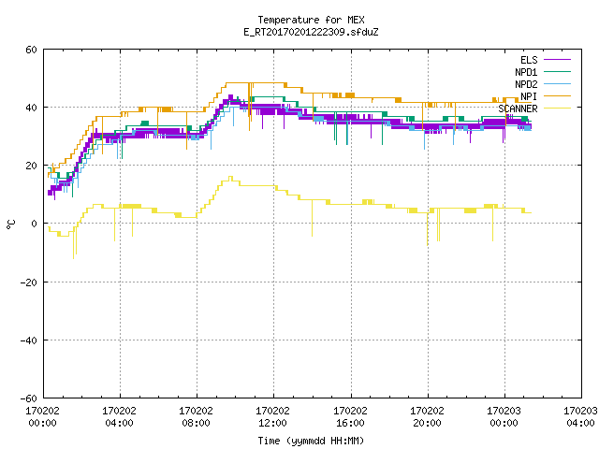Viewport: 599px width, 449px height.
Task: Click the y-axis value 40
Action: [x=31, y=108]
